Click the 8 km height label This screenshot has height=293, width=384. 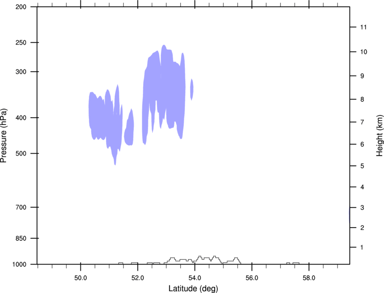click(362, 99)
